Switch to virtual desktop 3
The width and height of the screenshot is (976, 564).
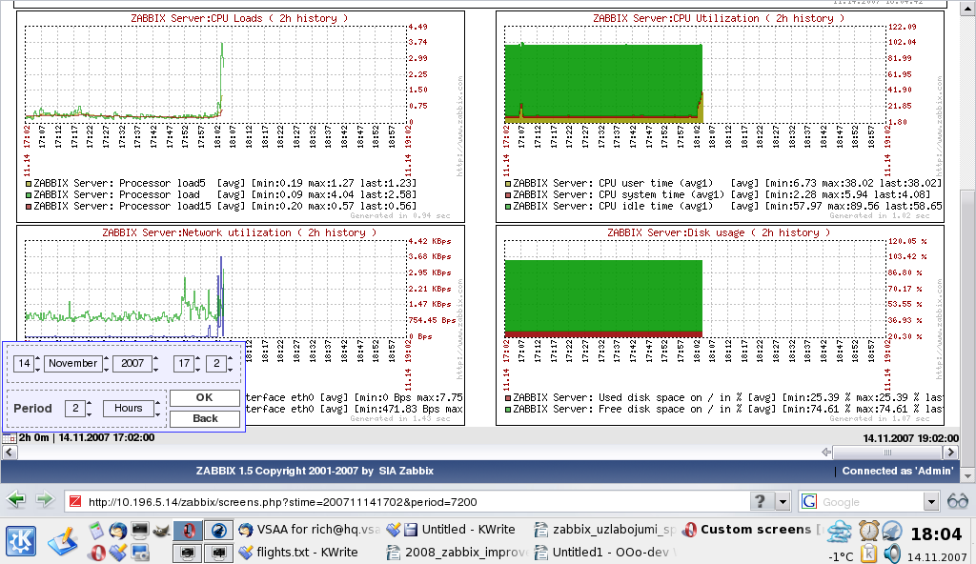(x=188, y=553)
